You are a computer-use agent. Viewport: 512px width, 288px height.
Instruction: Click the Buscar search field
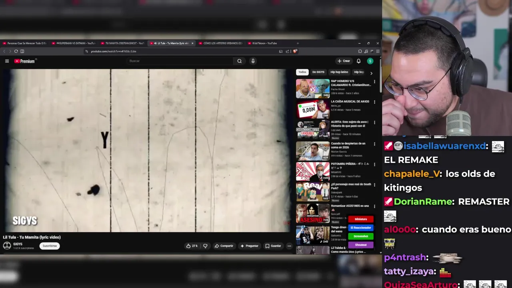click(x=180, y=61)
